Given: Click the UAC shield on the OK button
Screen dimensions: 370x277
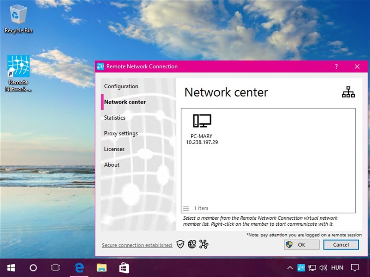Looking at the screenshot, I should [x=290, y=244].
